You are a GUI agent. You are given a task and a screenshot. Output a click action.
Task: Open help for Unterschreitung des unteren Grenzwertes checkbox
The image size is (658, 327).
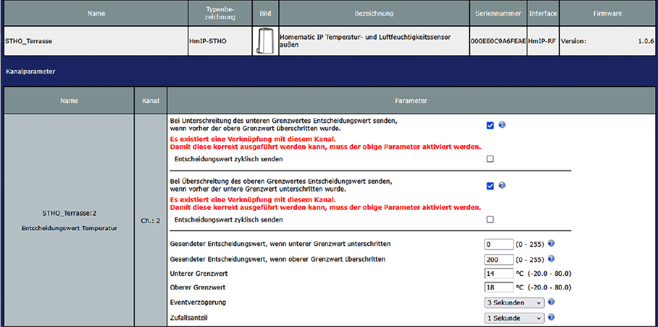coord(502,125)
